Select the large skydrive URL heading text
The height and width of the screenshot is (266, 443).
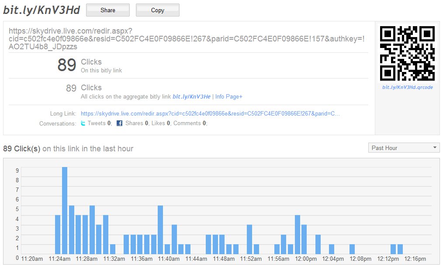point(187,39)
